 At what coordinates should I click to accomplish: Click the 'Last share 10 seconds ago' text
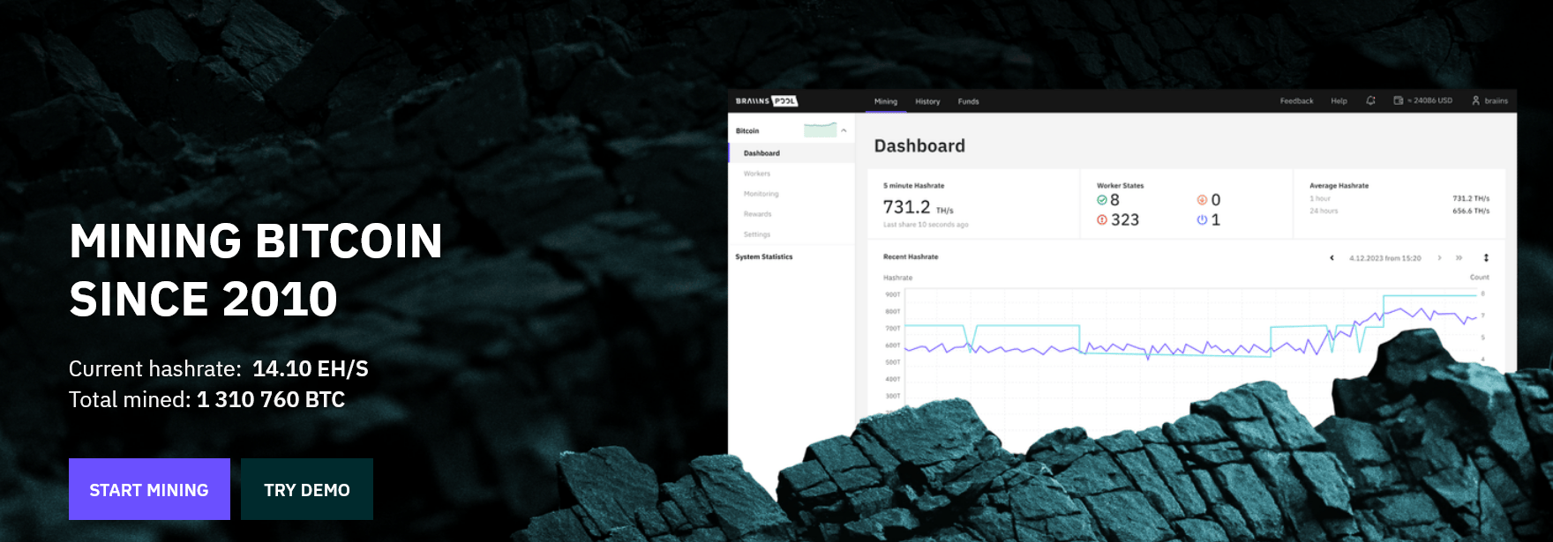(926, 225)
